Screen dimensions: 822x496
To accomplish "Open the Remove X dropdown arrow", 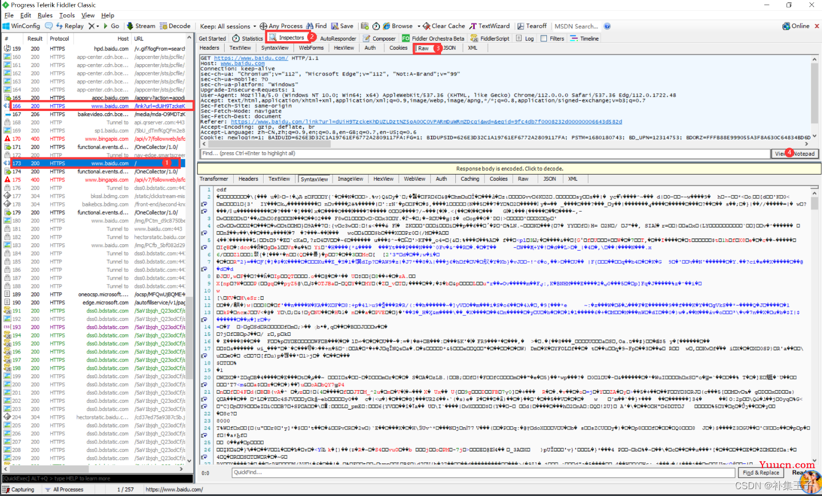I will (x=98, y=26).
